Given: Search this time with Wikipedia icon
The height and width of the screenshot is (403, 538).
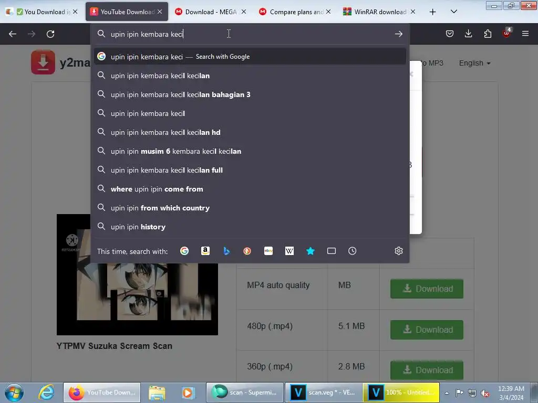Looking at the screenshot, I should 289,251.
